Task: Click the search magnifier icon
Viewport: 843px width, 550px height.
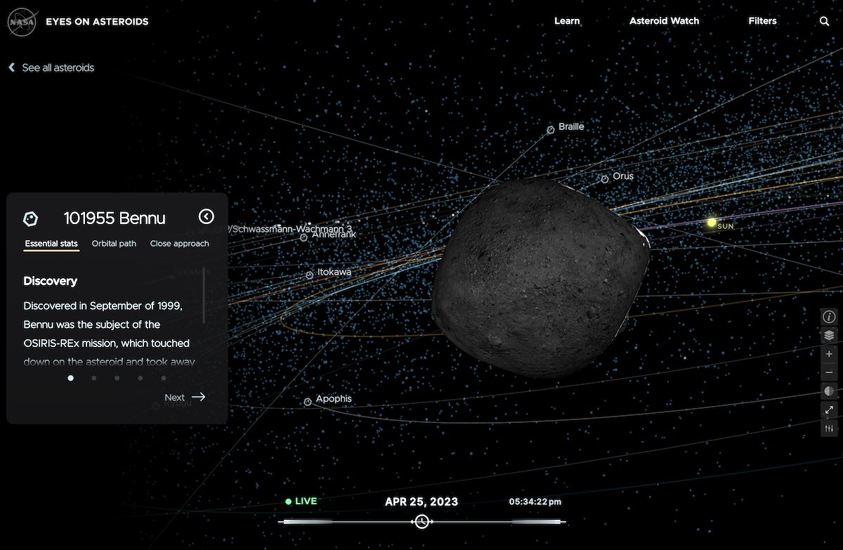Action: coord(825,21)
